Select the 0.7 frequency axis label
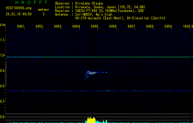 (x=3, y=101)
